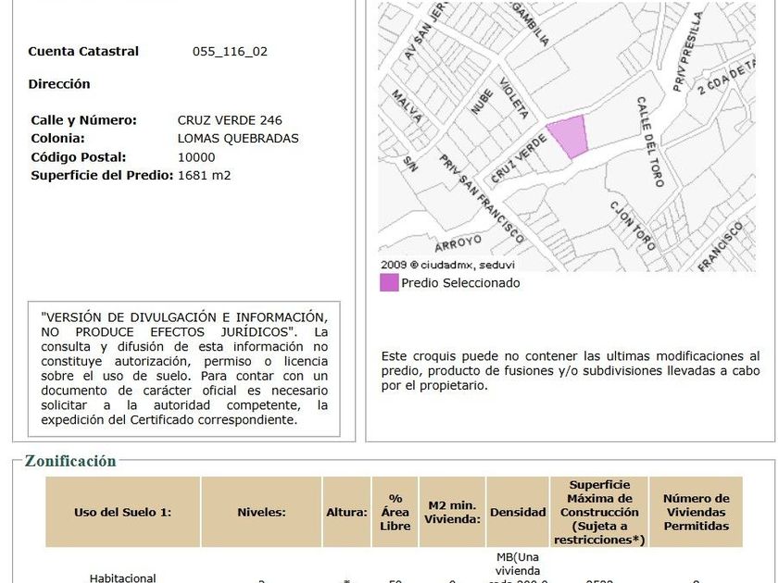Click the Zonificación section heading
The width and height of the screenshot is (778, 583).
70,461
